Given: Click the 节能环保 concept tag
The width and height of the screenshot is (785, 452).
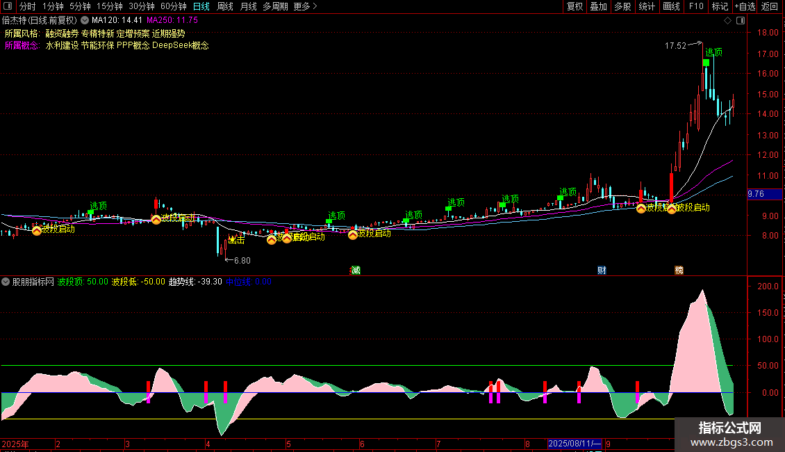Looking at the screenshot, I should [98, 46].
